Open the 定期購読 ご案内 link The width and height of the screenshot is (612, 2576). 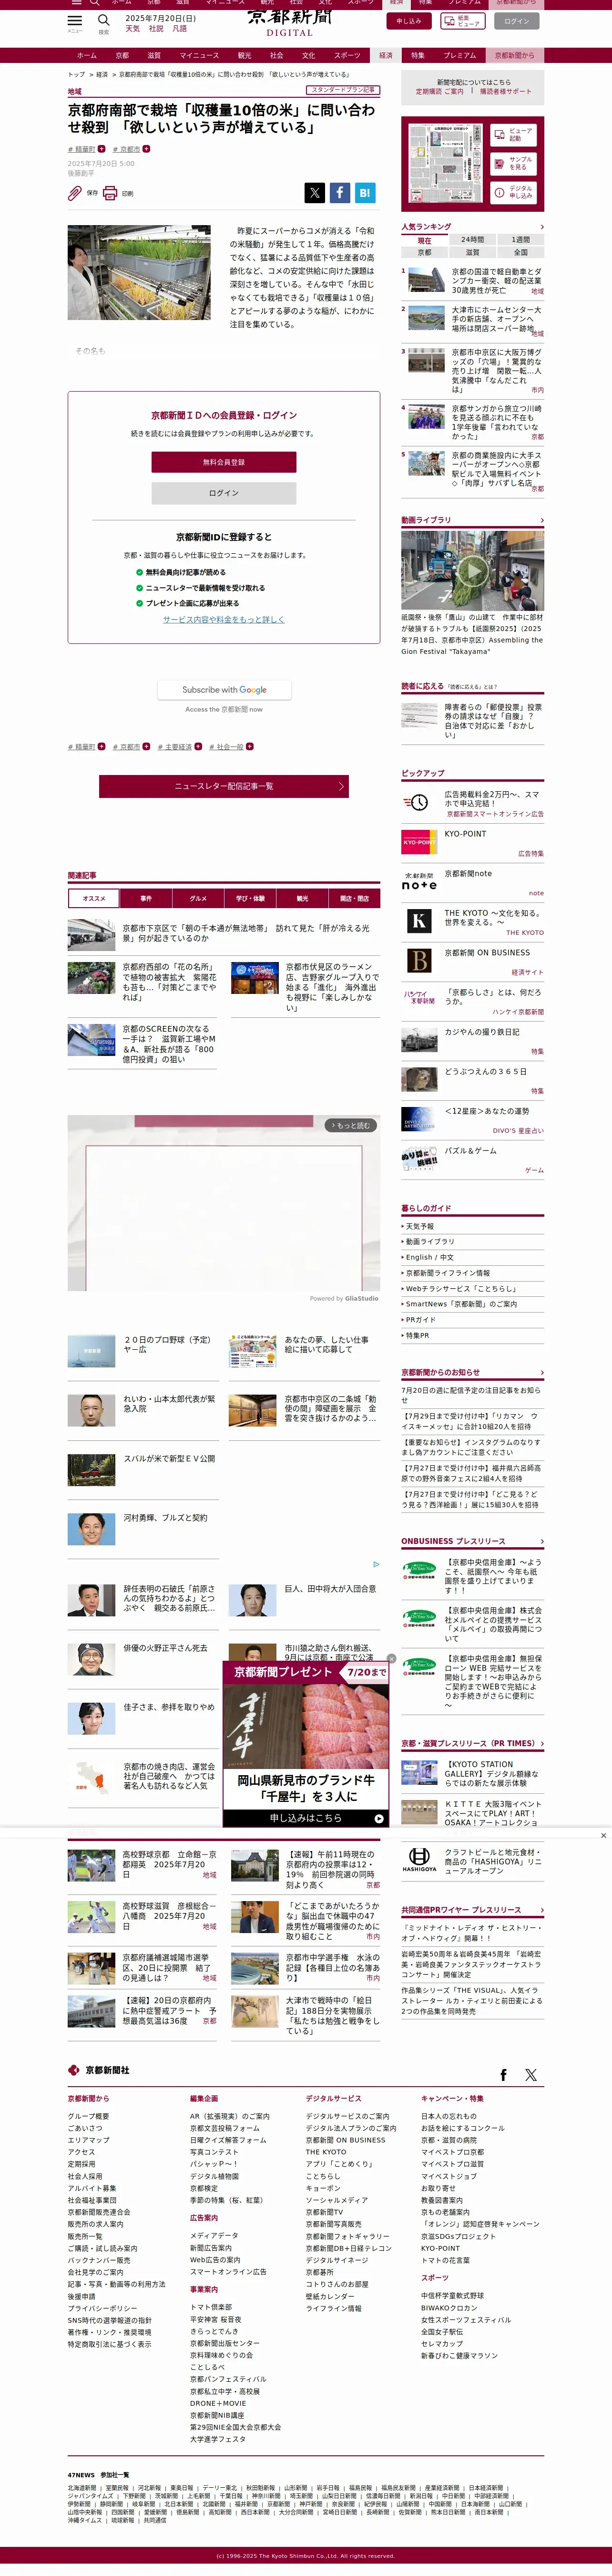point(440,91)
